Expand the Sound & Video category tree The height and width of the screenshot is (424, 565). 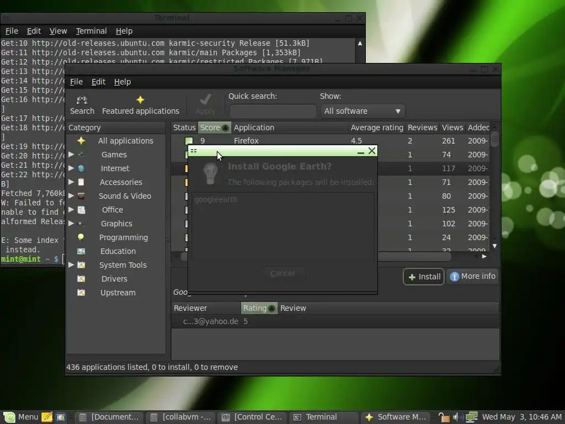[71, 196]
